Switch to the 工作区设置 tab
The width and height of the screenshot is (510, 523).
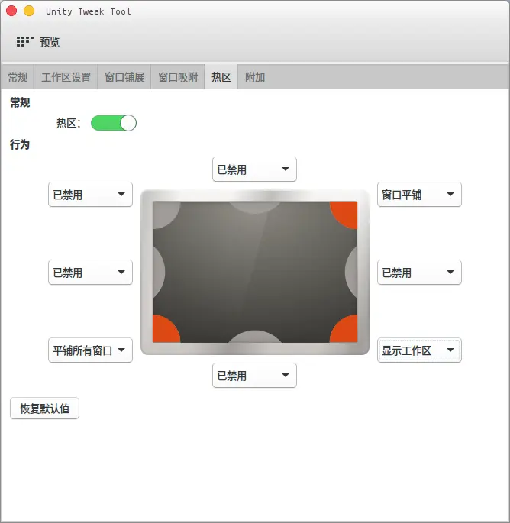(x=66, y=77)
